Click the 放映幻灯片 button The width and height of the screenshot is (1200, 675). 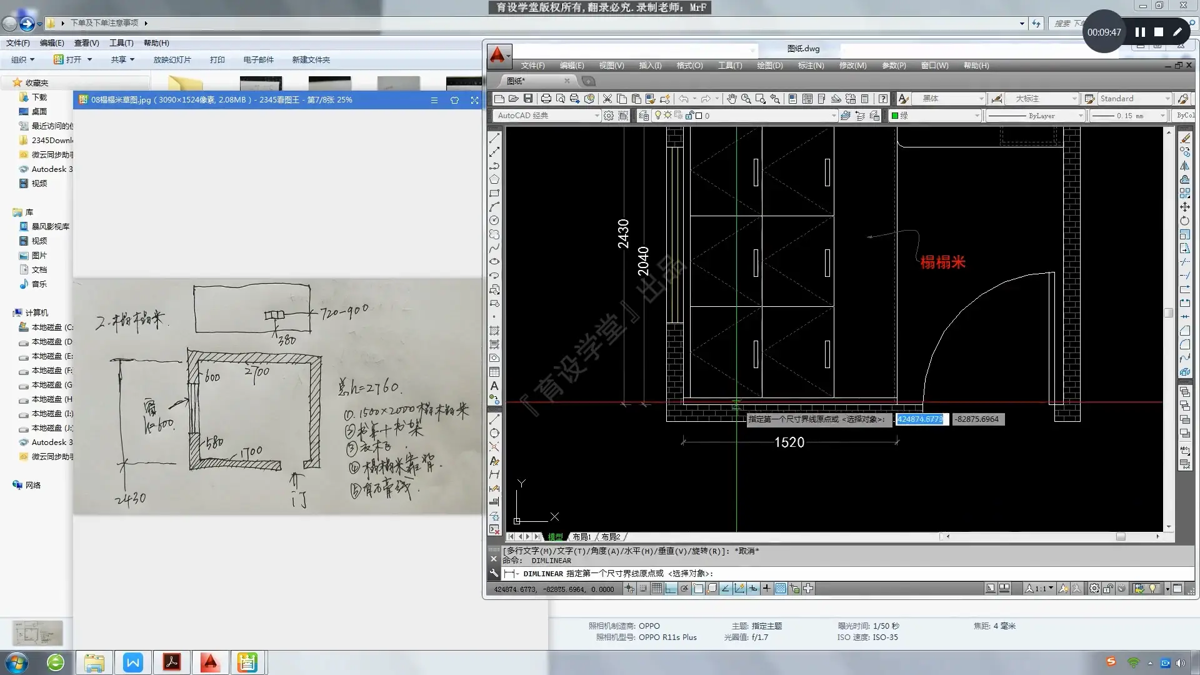(x=172, y=60)
